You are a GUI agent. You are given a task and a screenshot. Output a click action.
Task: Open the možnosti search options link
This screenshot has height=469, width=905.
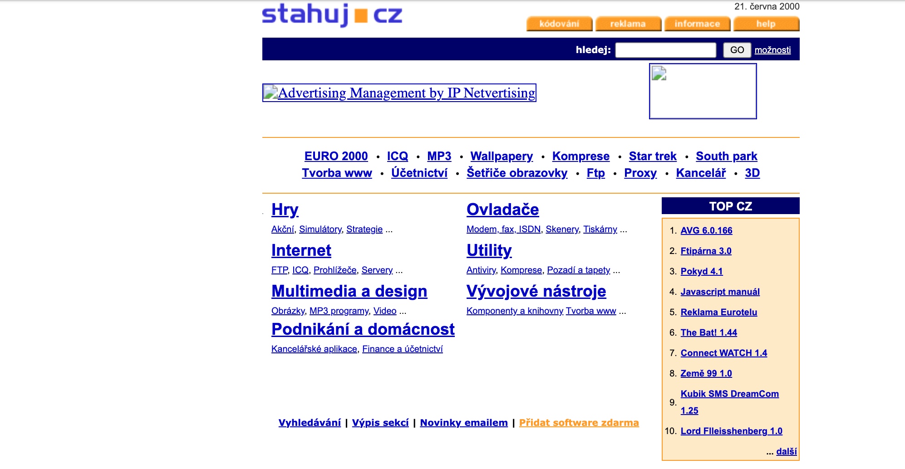pos(772,50)
